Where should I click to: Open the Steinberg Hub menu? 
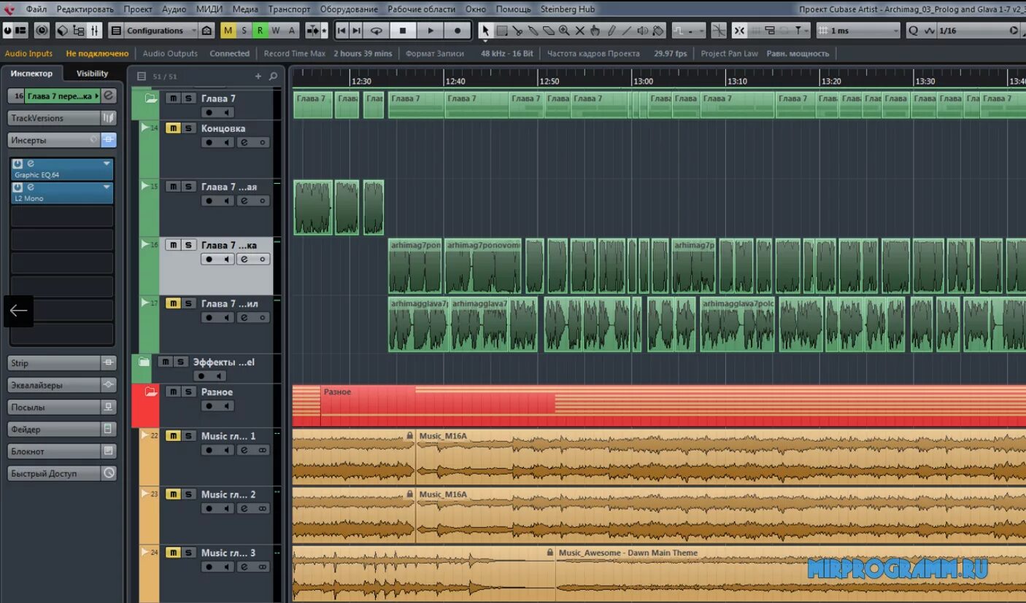click(568, 9)
